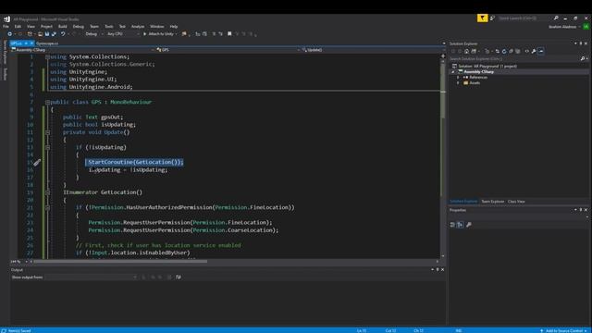The width and height of the screenshot is (592, 333).
Task: Close the Output panel
Action: 442,270
